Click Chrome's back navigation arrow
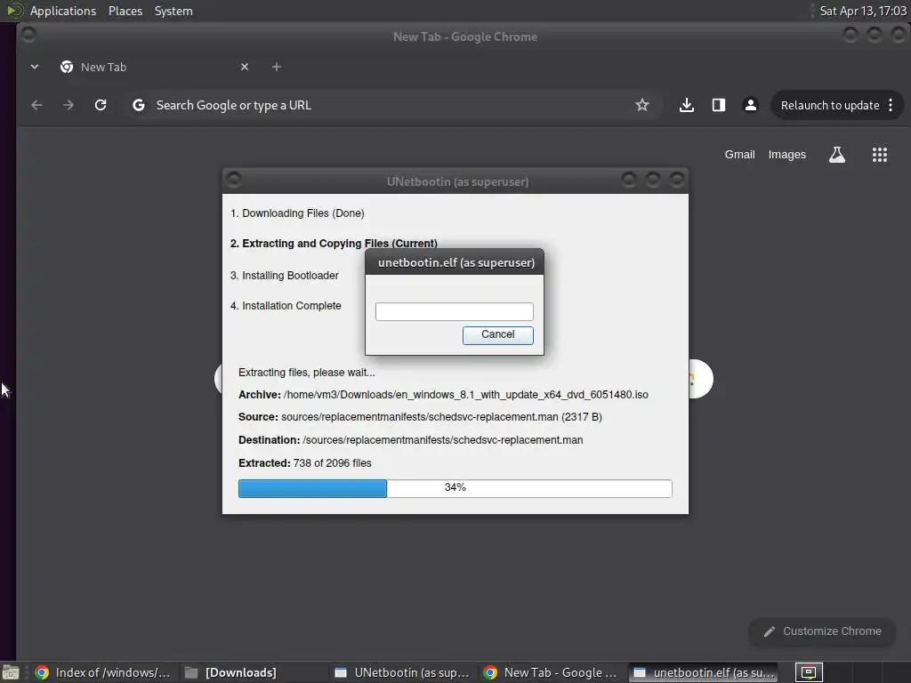The width and height of the screenshot is (911, 683). (36, 105)
